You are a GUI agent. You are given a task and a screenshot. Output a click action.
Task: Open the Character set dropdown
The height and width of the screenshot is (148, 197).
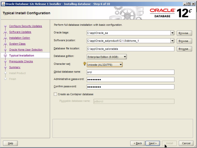[x=105, y=65]
